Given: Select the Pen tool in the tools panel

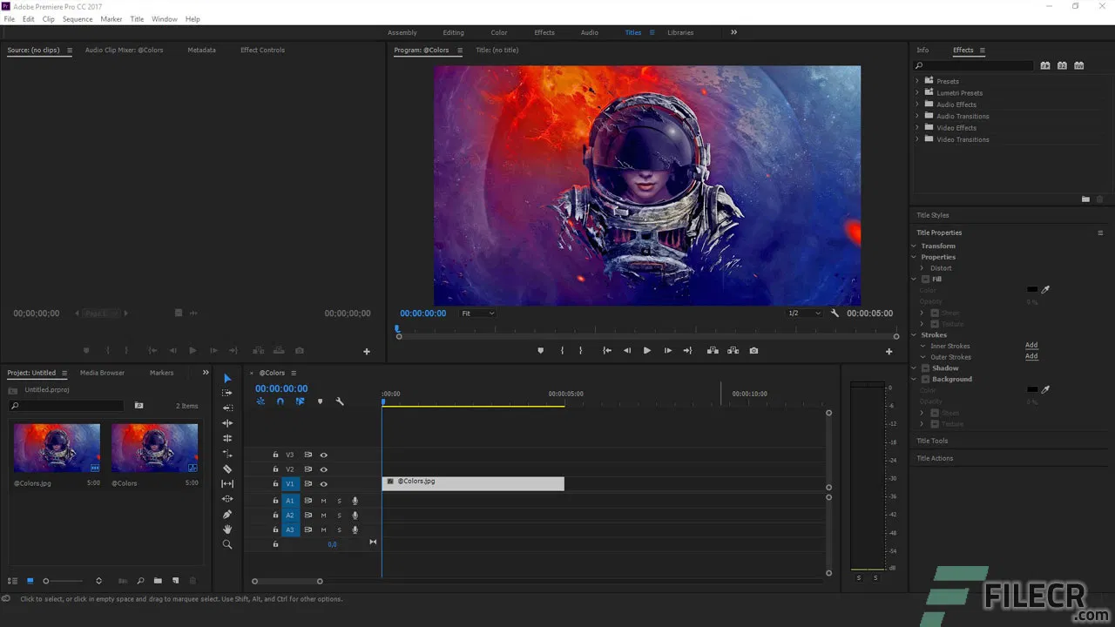Looking at the screenshot, I should tap(227, 515).
